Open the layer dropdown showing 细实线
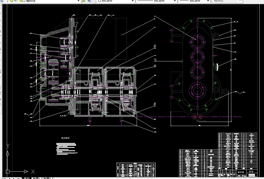264x179 pixels. click(x=78, y=1)
